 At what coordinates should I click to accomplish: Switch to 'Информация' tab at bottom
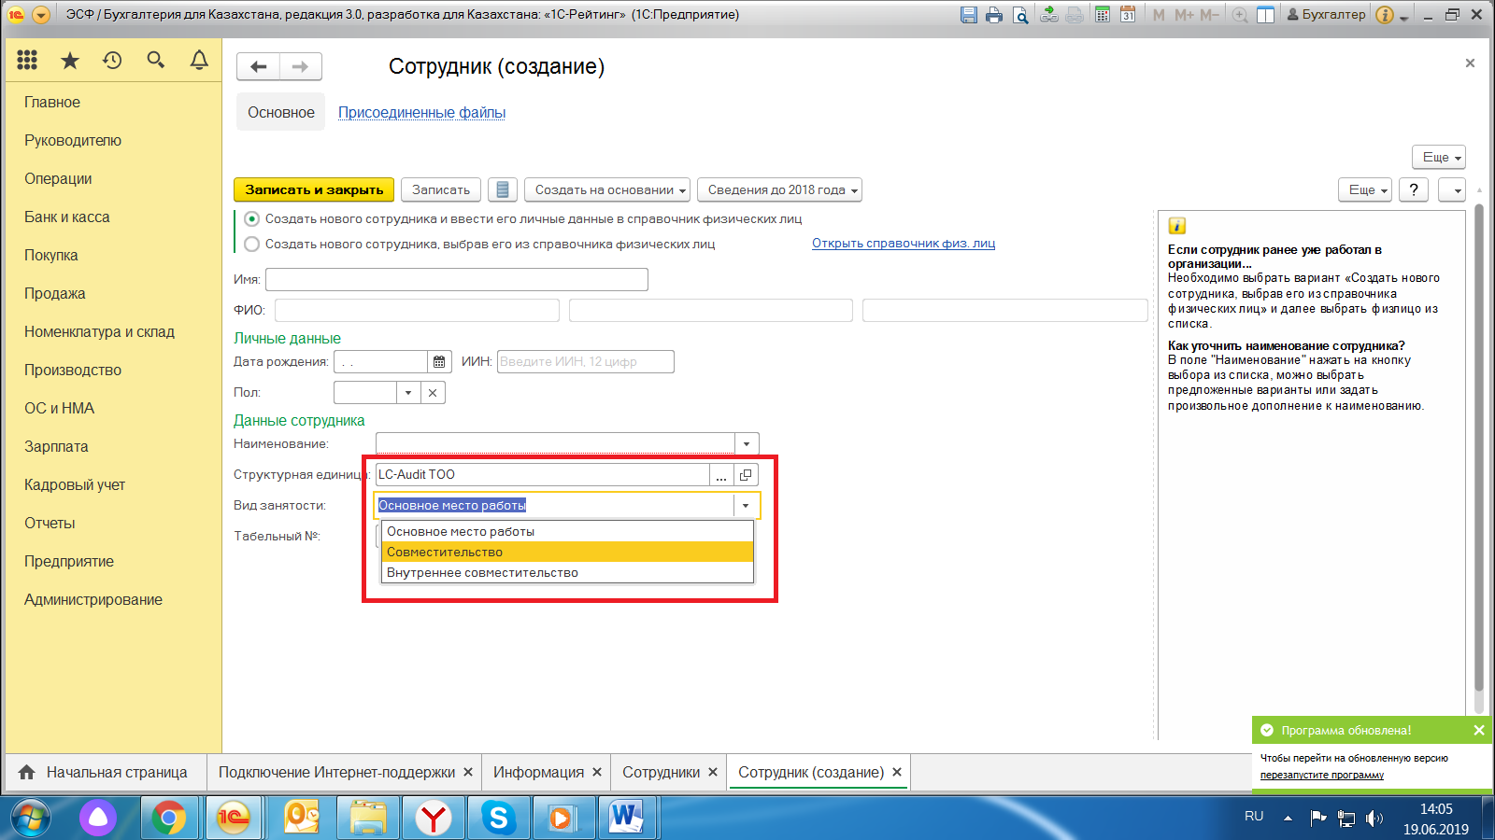538,773
